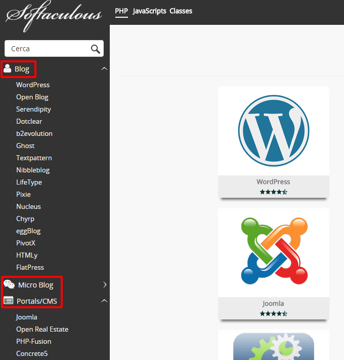Viewport: 344px width, 360px height.
Task: Switch to the Classes tab
Action: (x=181, y=11)
